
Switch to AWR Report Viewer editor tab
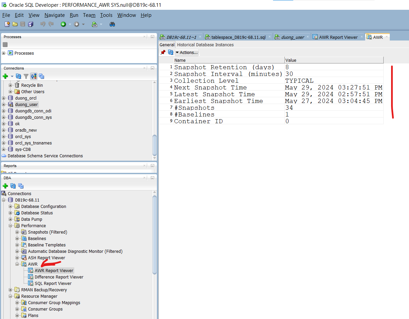(x=338, y=37)
